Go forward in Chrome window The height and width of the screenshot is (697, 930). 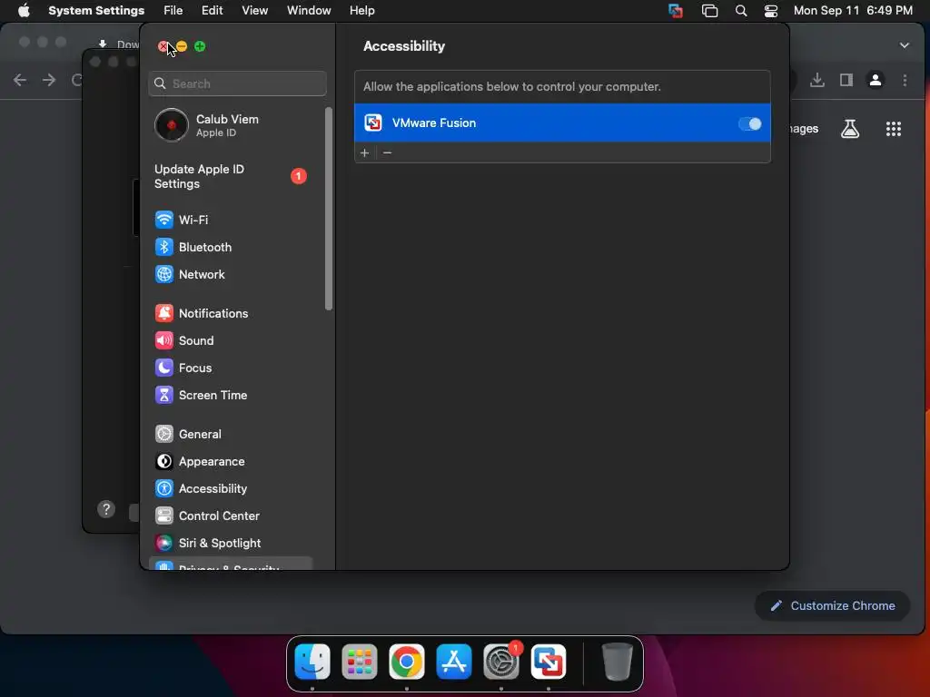pos(49,80)
